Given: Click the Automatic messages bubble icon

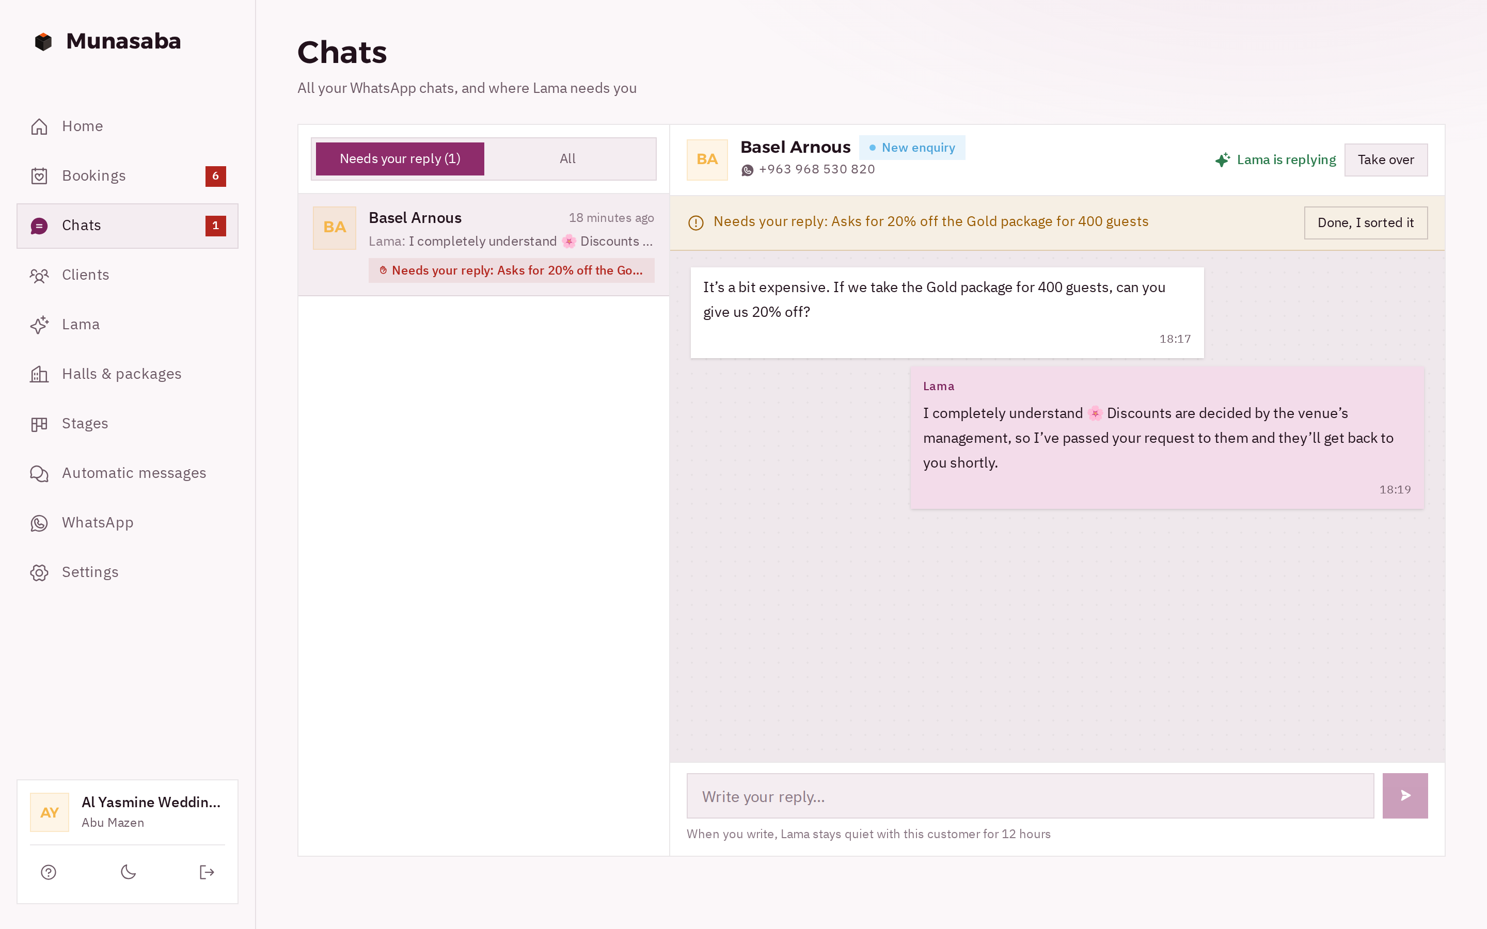Looking at the screenshot, I should click(x=39, y=473).
